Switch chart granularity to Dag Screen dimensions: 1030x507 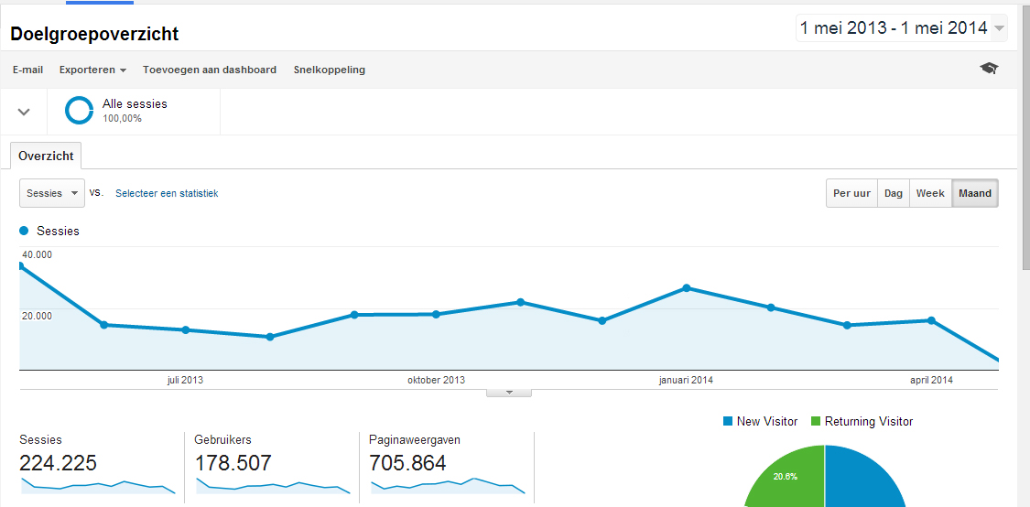pos(894,193)
